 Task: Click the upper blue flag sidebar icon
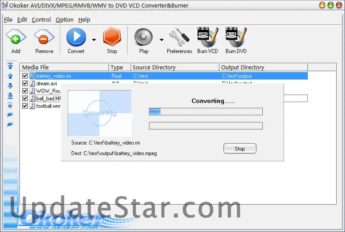click(10, 114)
